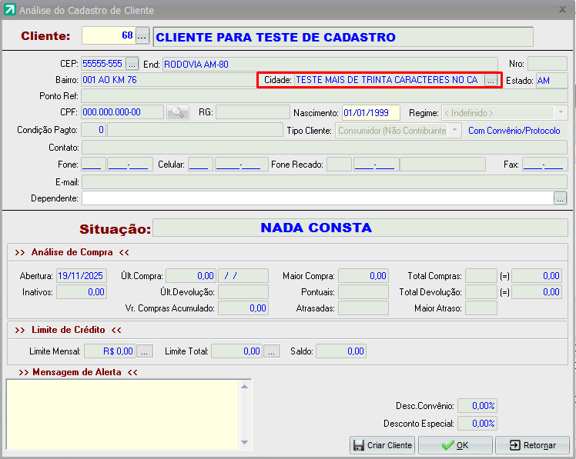This screenshot has width=576, height=459.
Task: Open the Dependente ellipsis button
Action: pyautogui.click(x=560, y=198)
